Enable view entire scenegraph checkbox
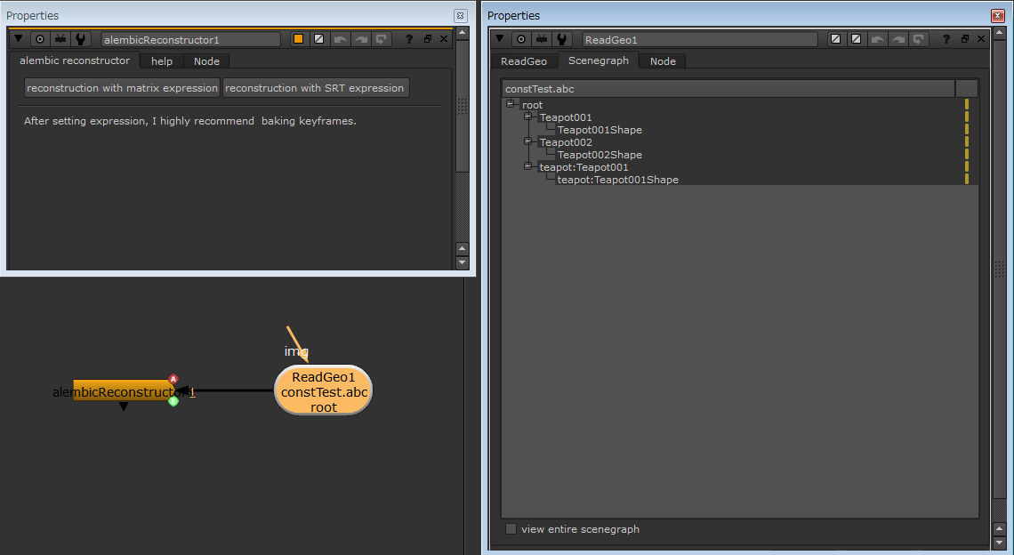The height and width of the screenshot is (555, 1014). 511,529
